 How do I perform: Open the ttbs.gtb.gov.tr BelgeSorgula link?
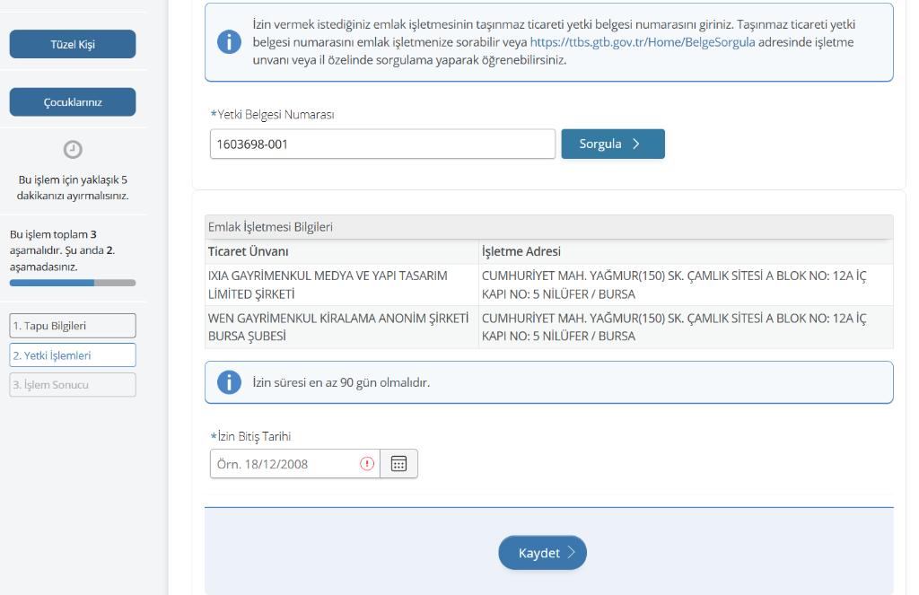coord(643,42)
